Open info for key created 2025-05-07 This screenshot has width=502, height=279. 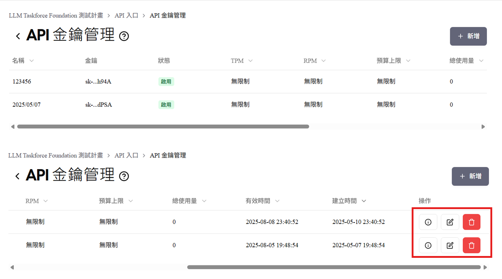[428, 245]
